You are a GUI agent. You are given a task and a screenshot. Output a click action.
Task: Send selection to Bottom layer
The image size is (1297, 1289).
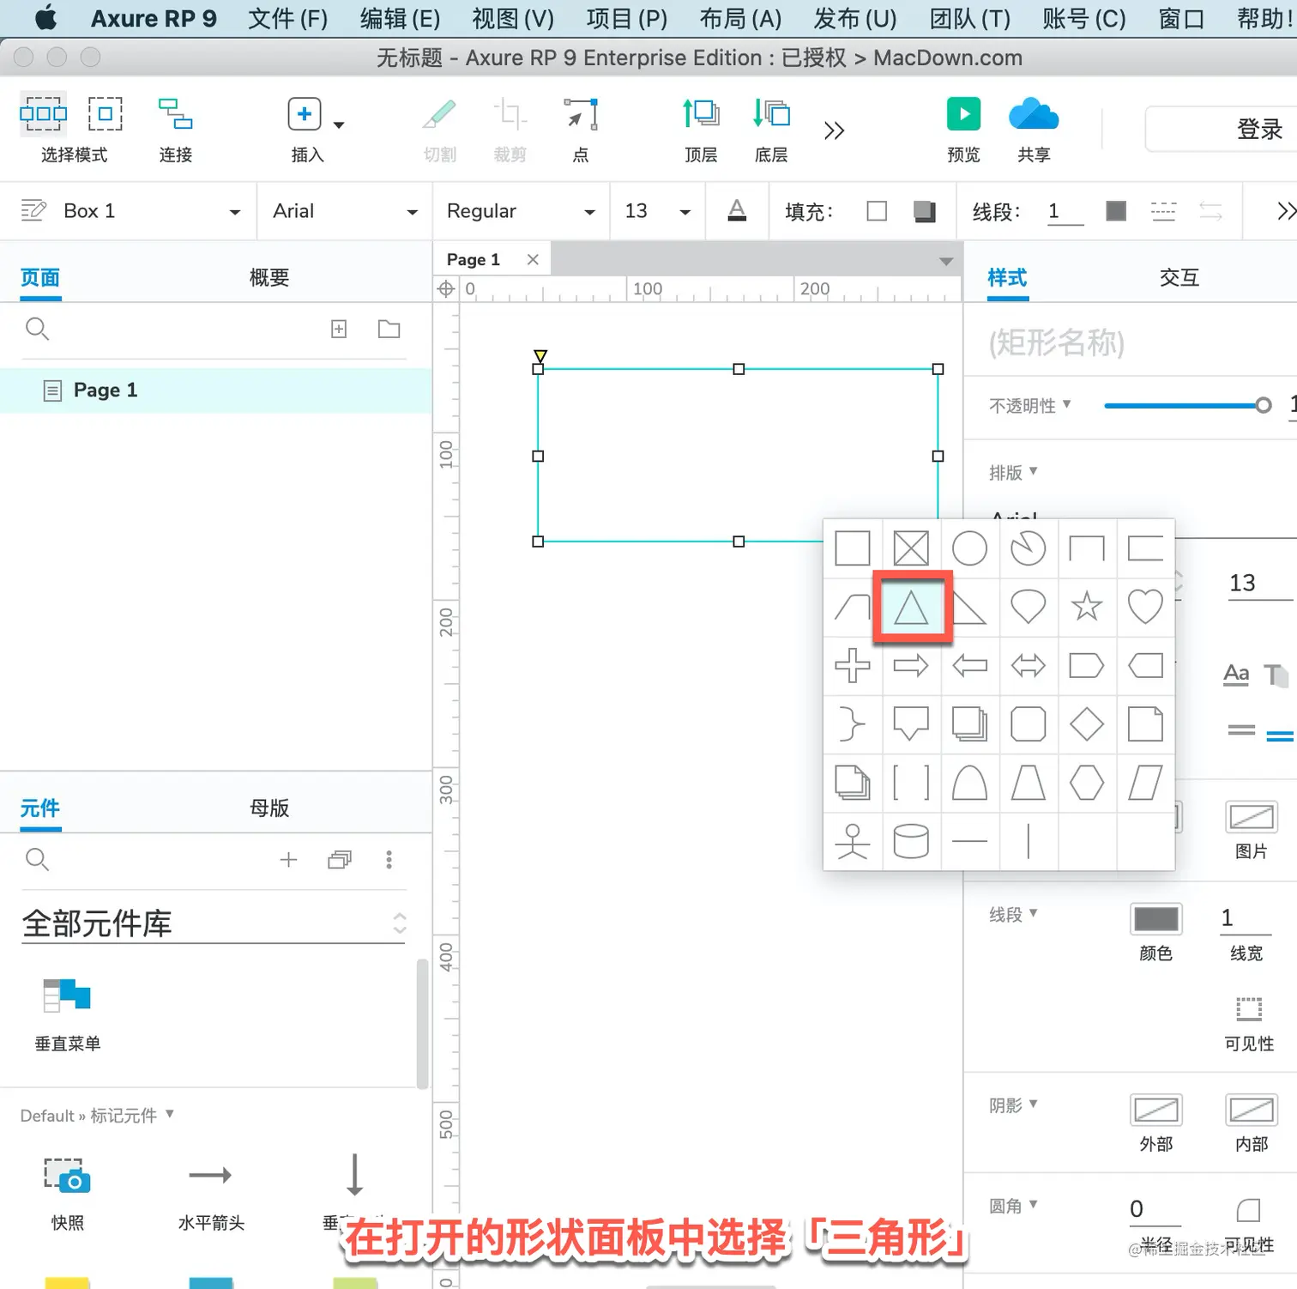(771, 114)
